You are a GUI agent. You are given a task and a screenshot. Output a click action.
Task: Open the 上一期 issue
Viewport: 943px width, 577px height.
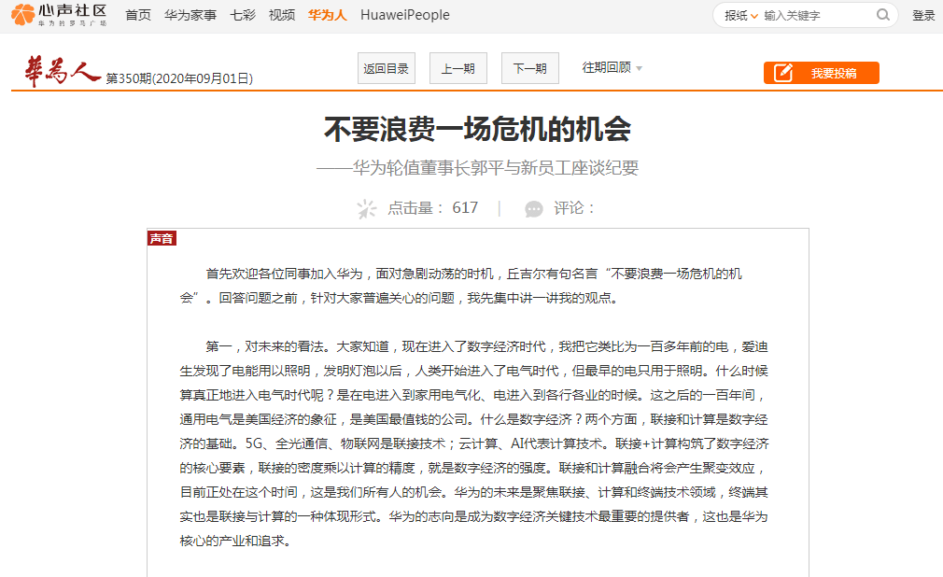point(457,68)
